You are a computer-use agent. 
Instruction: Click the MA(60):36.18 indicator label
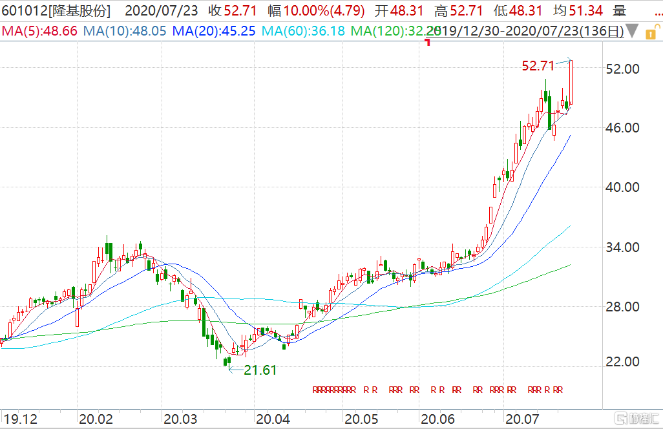[303, 31]
